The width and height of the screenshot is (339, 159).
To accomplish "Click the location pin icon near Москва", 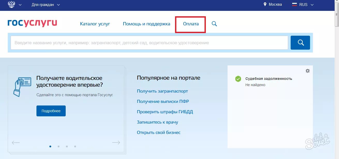I will (x=265, y=4).
